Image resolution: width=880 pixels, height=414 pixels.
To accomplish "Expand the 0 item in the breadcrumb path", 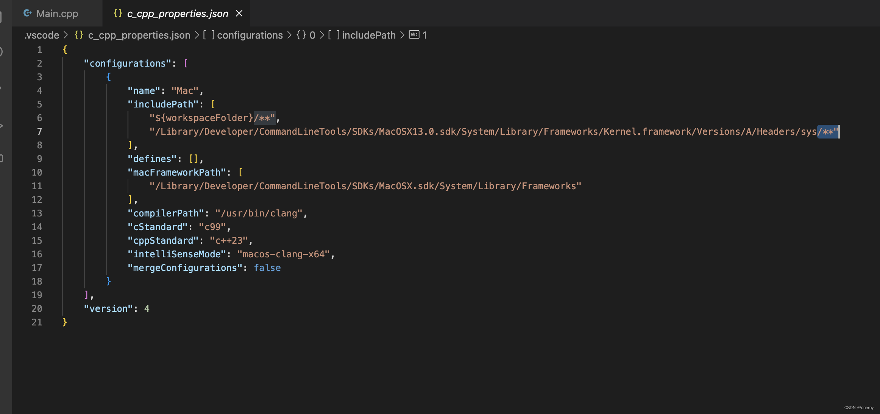I will tap(312, 35).
